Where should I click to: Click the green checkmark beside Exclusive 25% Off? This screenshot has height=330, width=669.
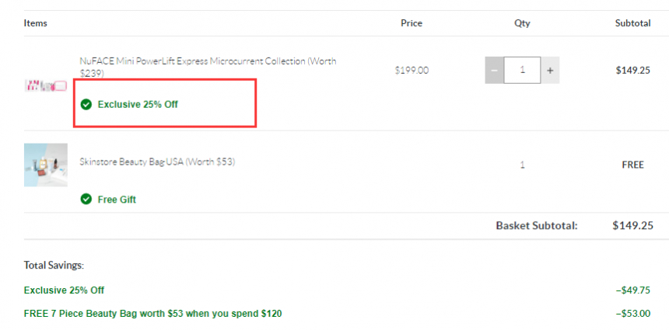tap(86, 104)
